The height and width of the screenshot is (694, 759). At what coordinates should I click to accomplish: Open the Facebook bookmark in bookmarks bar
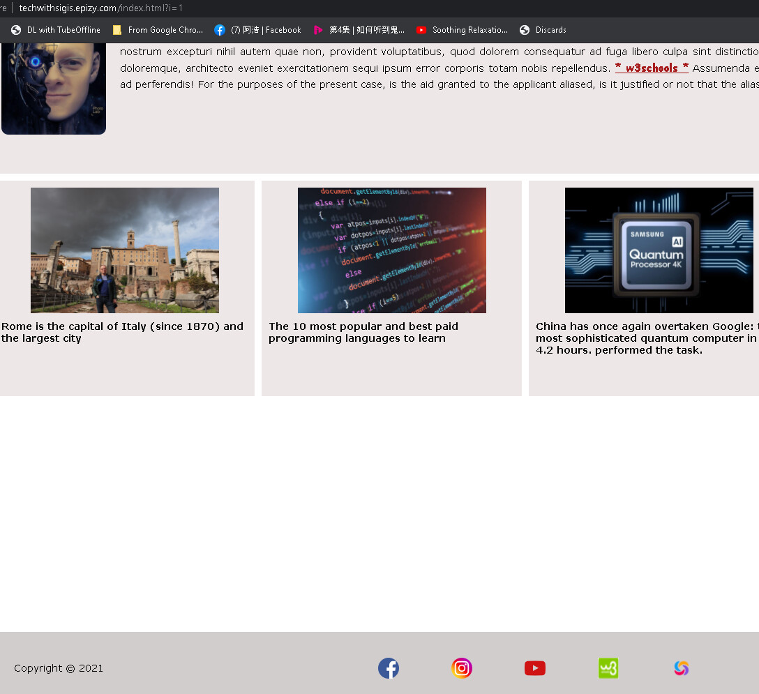point(258,30)
